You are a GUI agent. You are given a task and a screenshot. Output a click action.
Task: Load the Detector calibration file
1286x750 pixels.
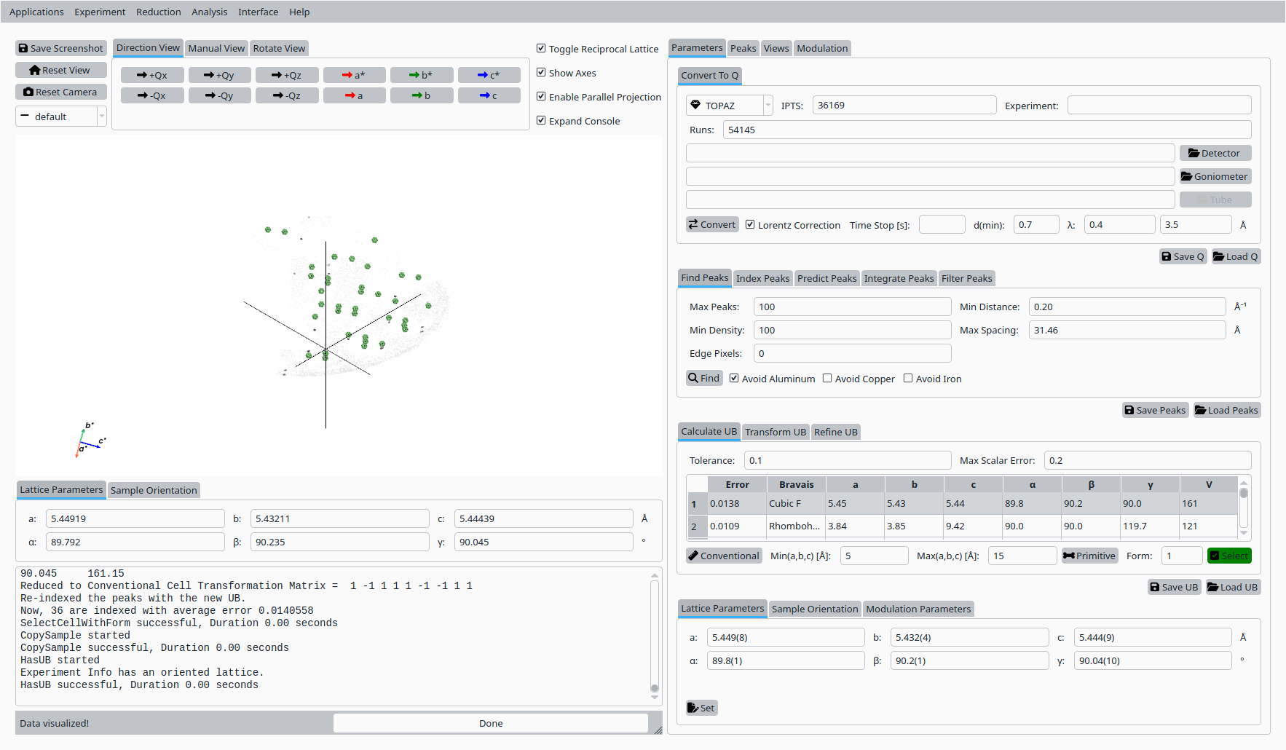click(x=1215, y=153)
